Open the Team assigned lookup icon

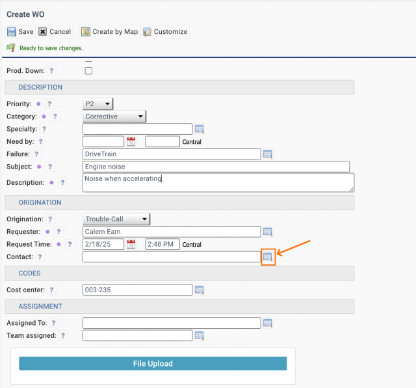[200, 336]
